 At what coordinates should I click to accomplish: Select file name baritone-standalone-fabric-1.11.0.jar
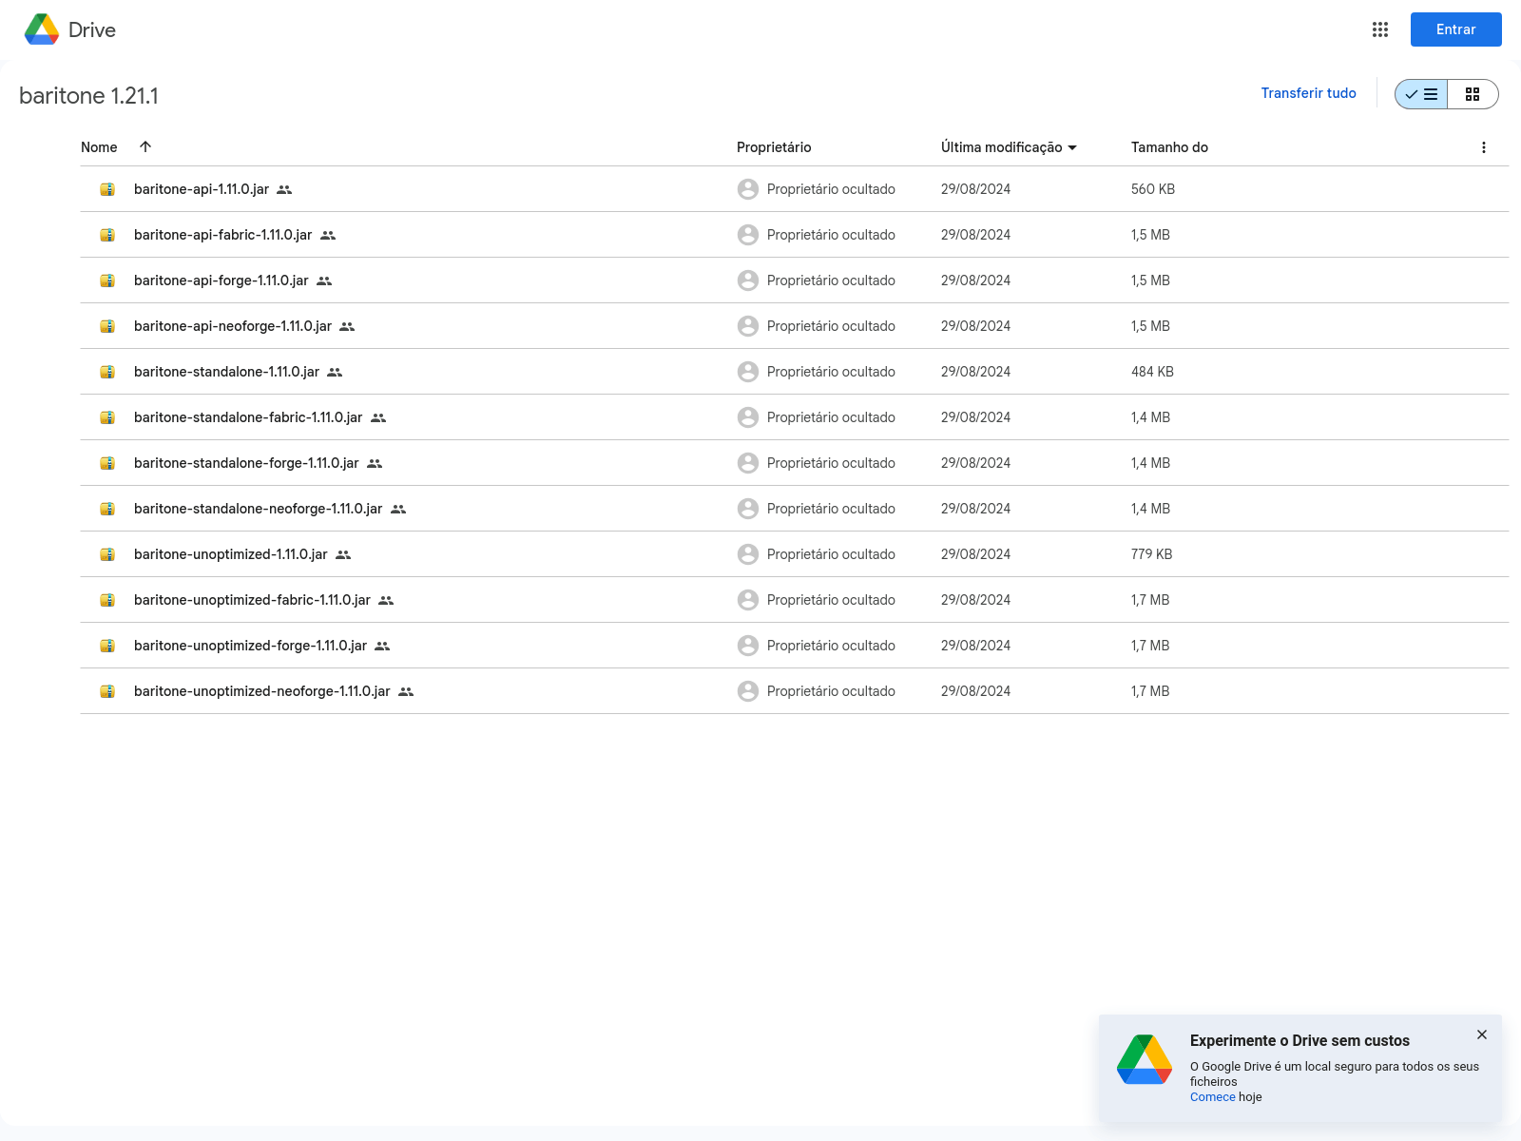coord(248,417)
